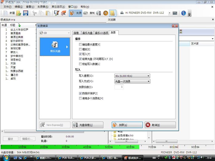The height and width of the screenshot is (161, 215).
Task: Open the Edit (编辑) menu
Action: (19, 7)
